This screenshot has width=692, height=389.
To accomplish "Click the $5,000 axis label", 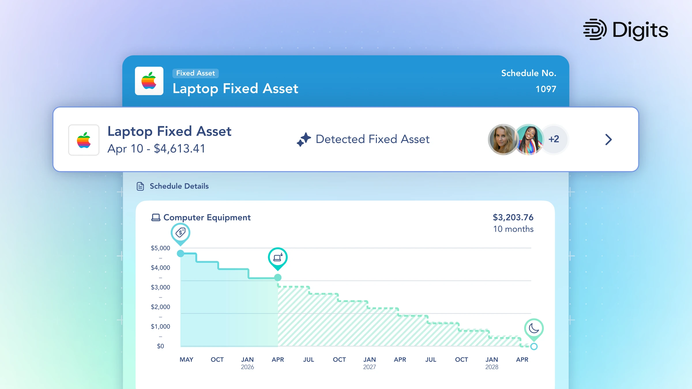I will (x=161, y=248).
